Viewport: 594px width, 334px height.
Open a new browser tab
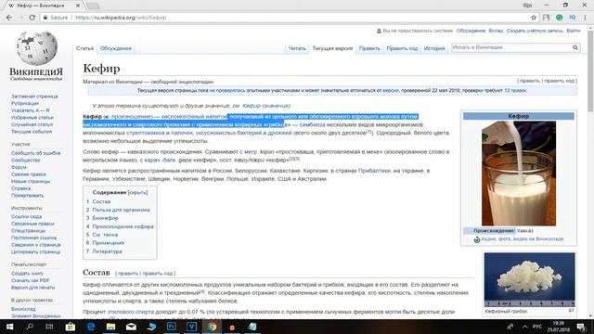[93, 6]
